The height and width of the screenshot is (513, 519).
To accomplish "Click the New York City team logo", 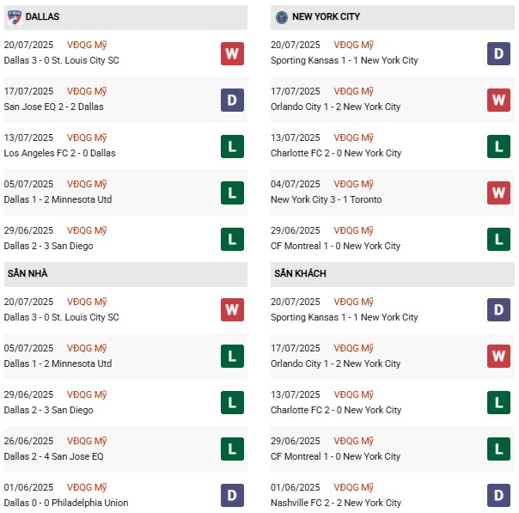I will pyautogui.click(x=281, y=16).
